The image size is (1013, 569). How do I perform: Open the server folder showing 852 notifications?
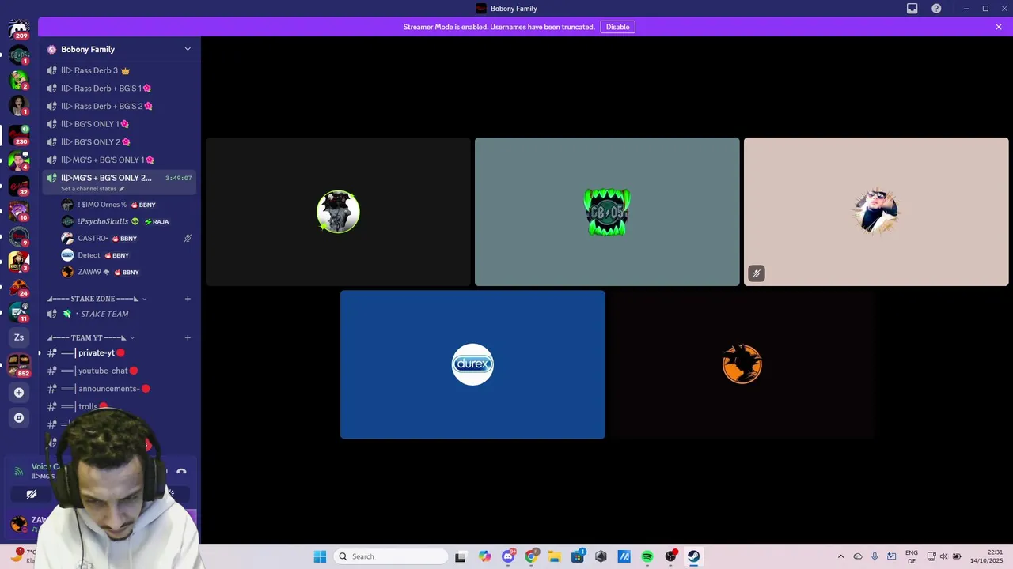18,364
